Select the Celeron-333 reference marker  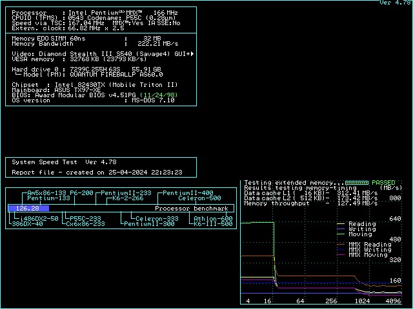157,219
